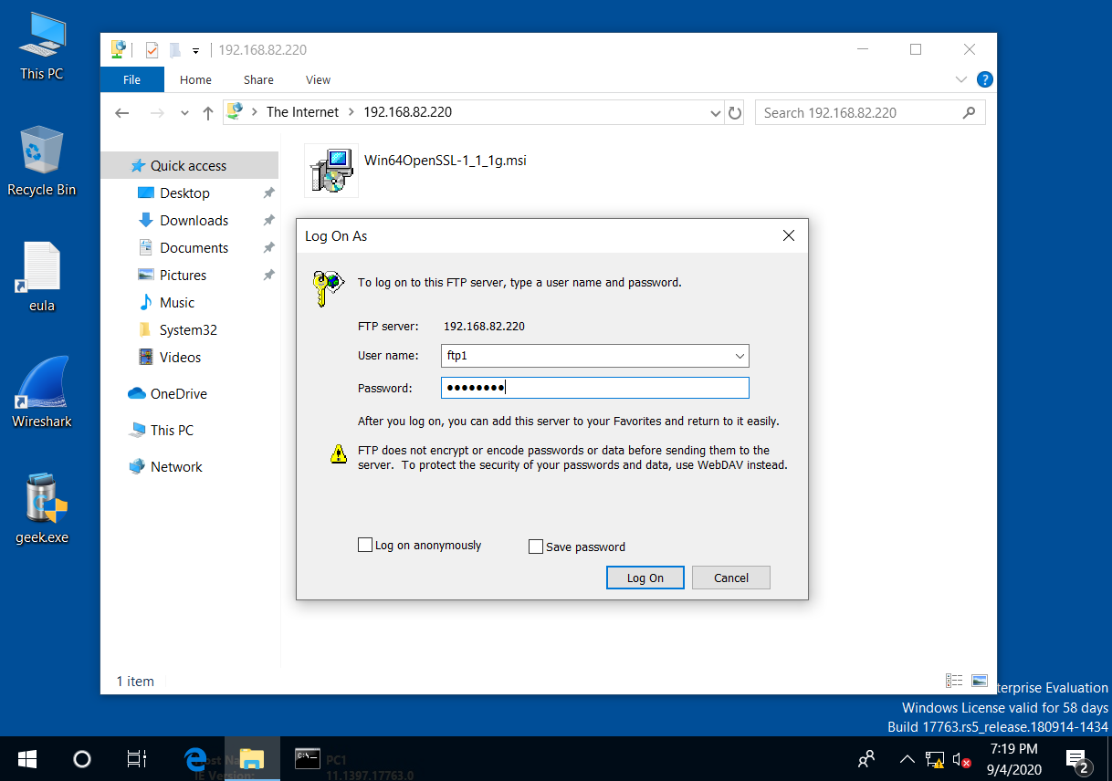Screen dimensions: 1112x781
Task: Switch to File Explorer taskbar button
Action: [x=251, y=759]
